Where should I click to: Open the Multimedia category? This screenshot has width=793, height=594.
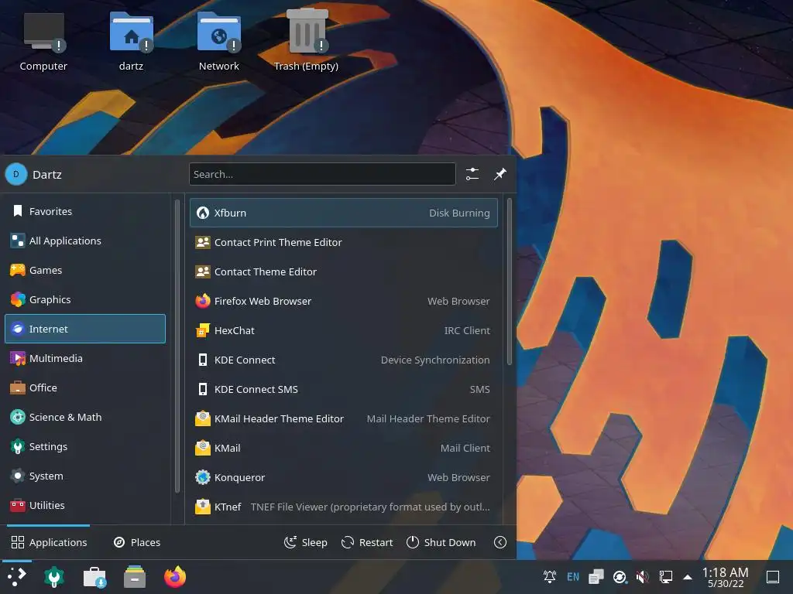tap(85, 358)
